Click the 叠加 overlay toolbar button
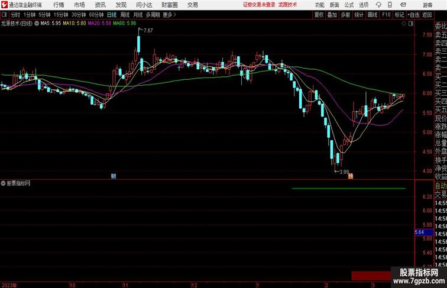The width and height of the screenshot is (447, 288). pyautogui.click(x=332, y=15)
